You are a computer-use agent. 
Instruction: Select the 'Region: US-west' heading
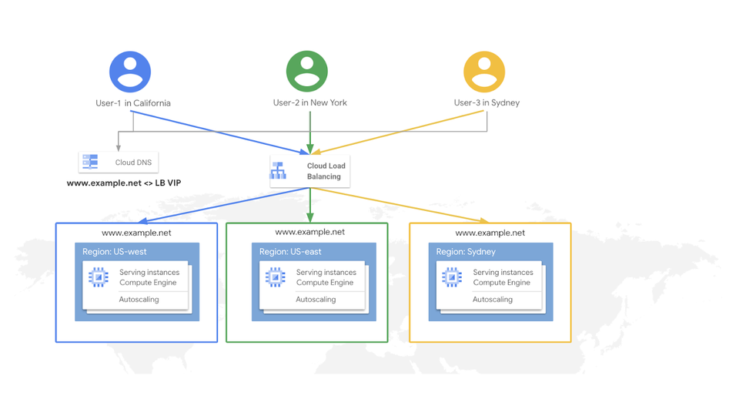coord(115,252)
